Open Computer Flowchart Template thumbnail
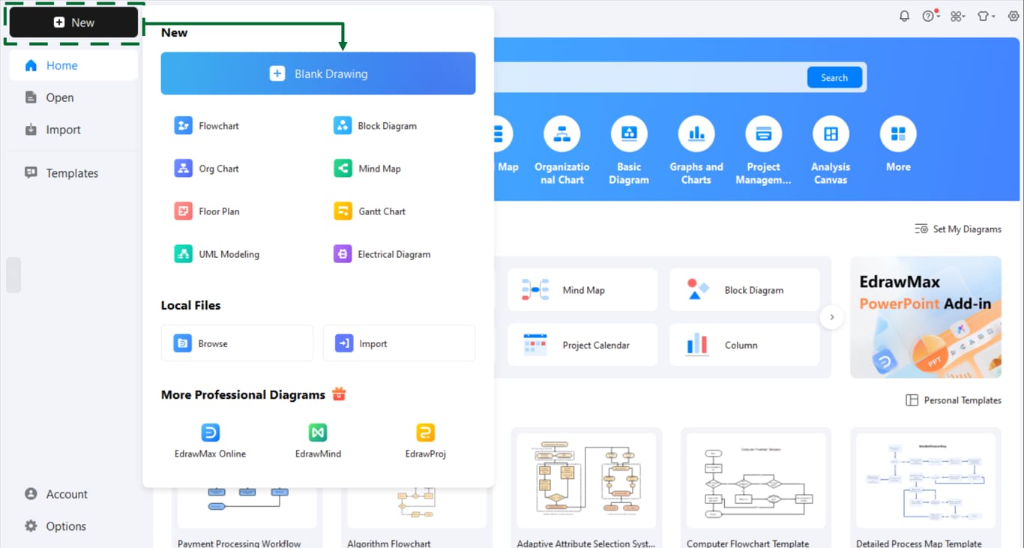 tap(756, 480)
